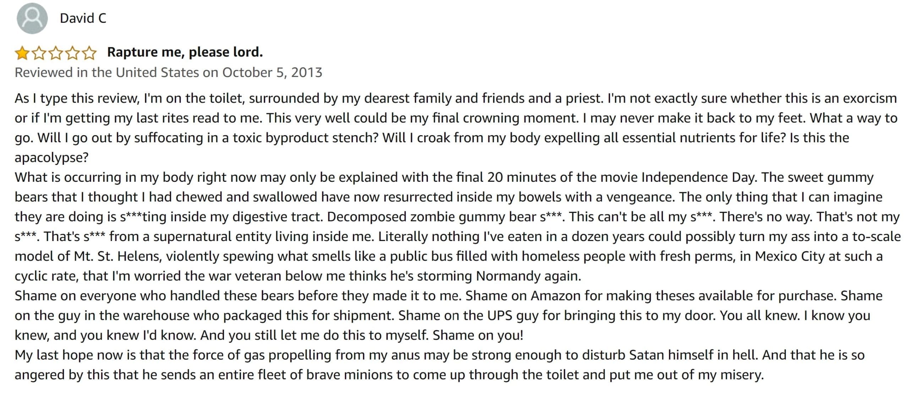Click the gray profile avatar icon
The height and width of the screenshot is (394, 909).
(32, 18)
